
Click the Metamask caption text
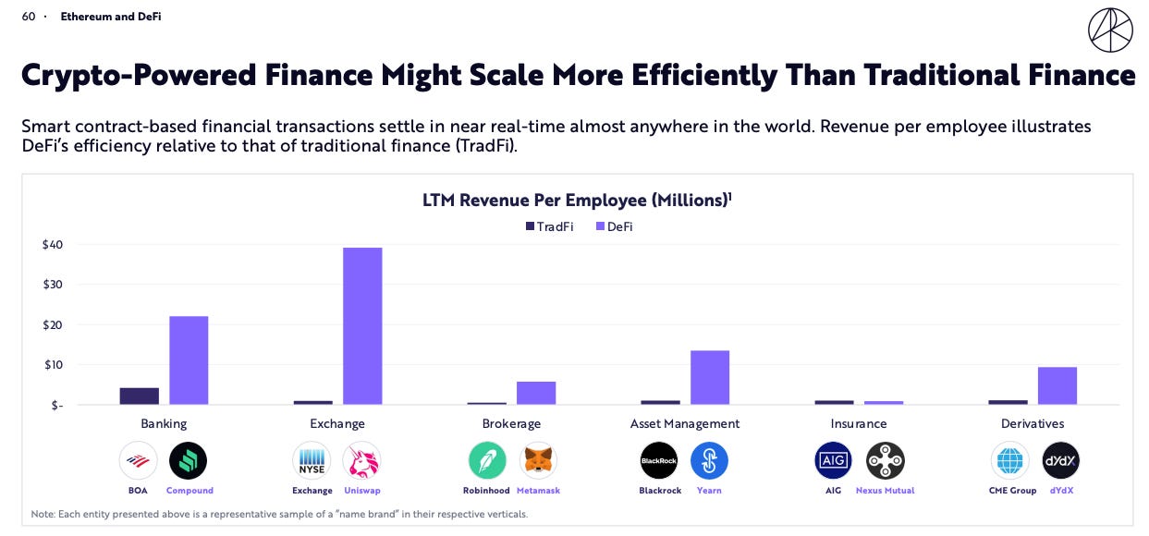(538, 491)
